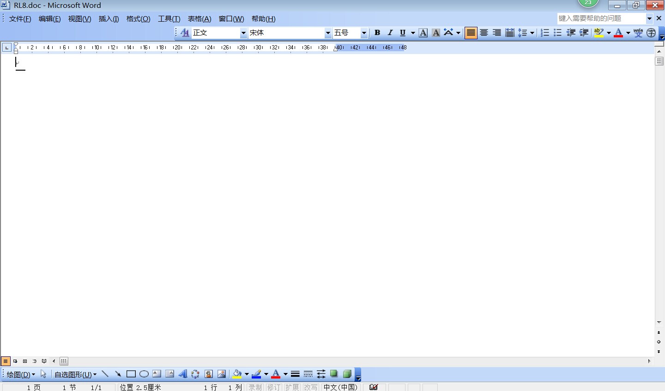This screenshot has width=665, height=391.
Task: Open the 格式(O) menu
Action: [x=138, y=19]
